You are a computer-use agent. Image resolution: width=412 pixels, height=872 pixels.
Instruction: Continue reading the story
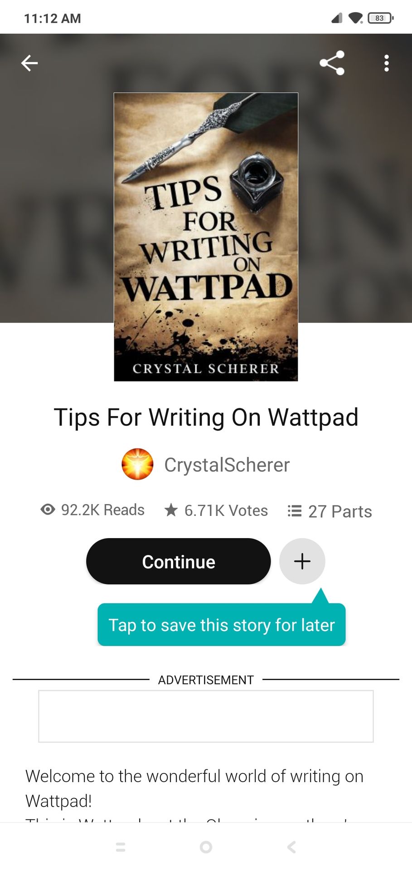click(179, 561)
